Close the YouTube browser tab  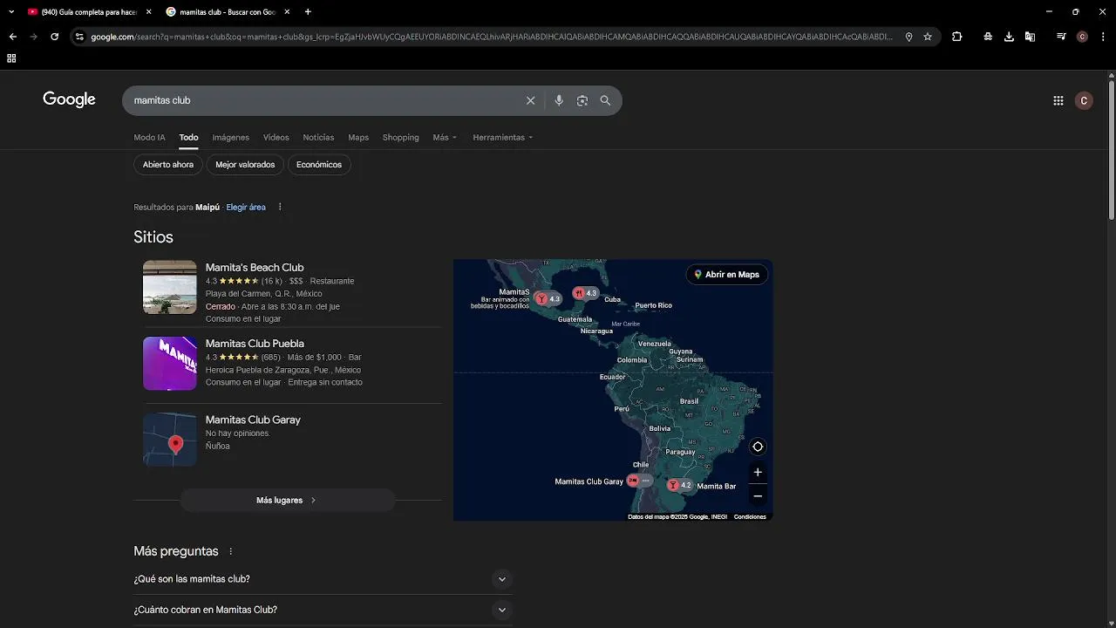(148, 12)
